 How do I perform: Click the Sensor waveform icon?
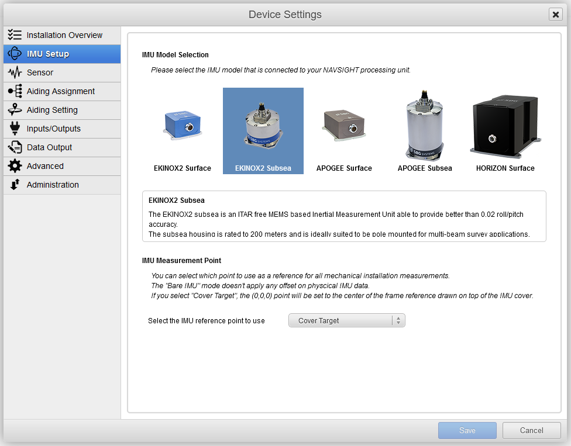pyautogui.click(x=15, y=72)
